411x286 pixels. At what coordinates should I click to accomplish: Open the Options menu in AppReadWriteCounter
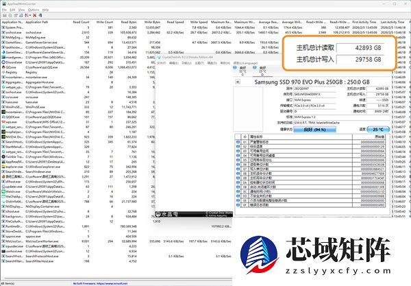pyautogui.click(x=34, y=10)
